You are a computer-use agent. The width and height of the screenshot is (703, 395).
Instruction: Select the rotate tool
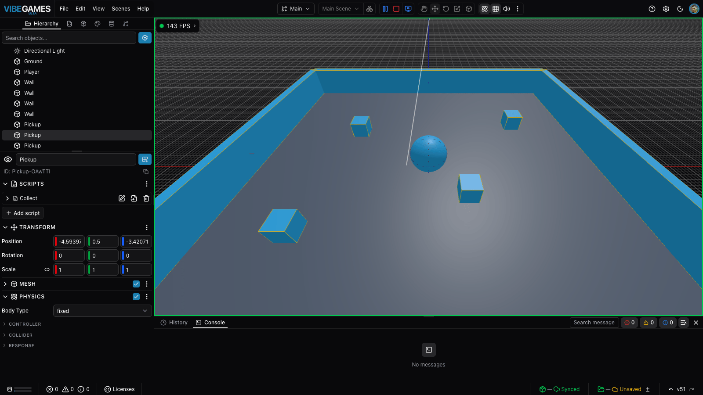point(446,9)
